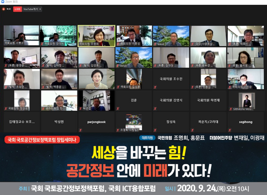Click the red LIVE streaming badge
Viewport: 267px width, 195px height.
click(x=18, y=9)
